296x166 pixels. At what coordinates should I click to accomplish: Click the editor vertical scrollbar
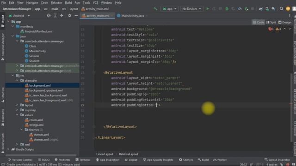click(291, 107)
